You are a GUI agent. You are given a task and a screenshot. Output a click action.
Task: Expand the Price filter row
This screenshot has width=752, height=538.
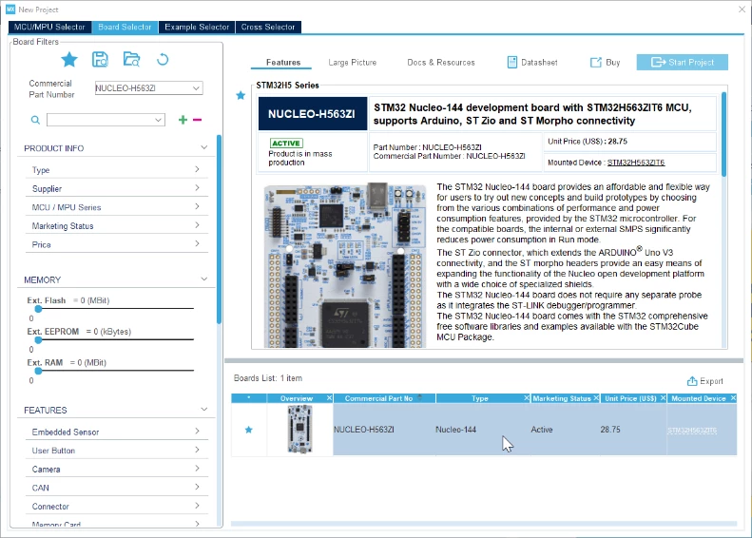117,244
